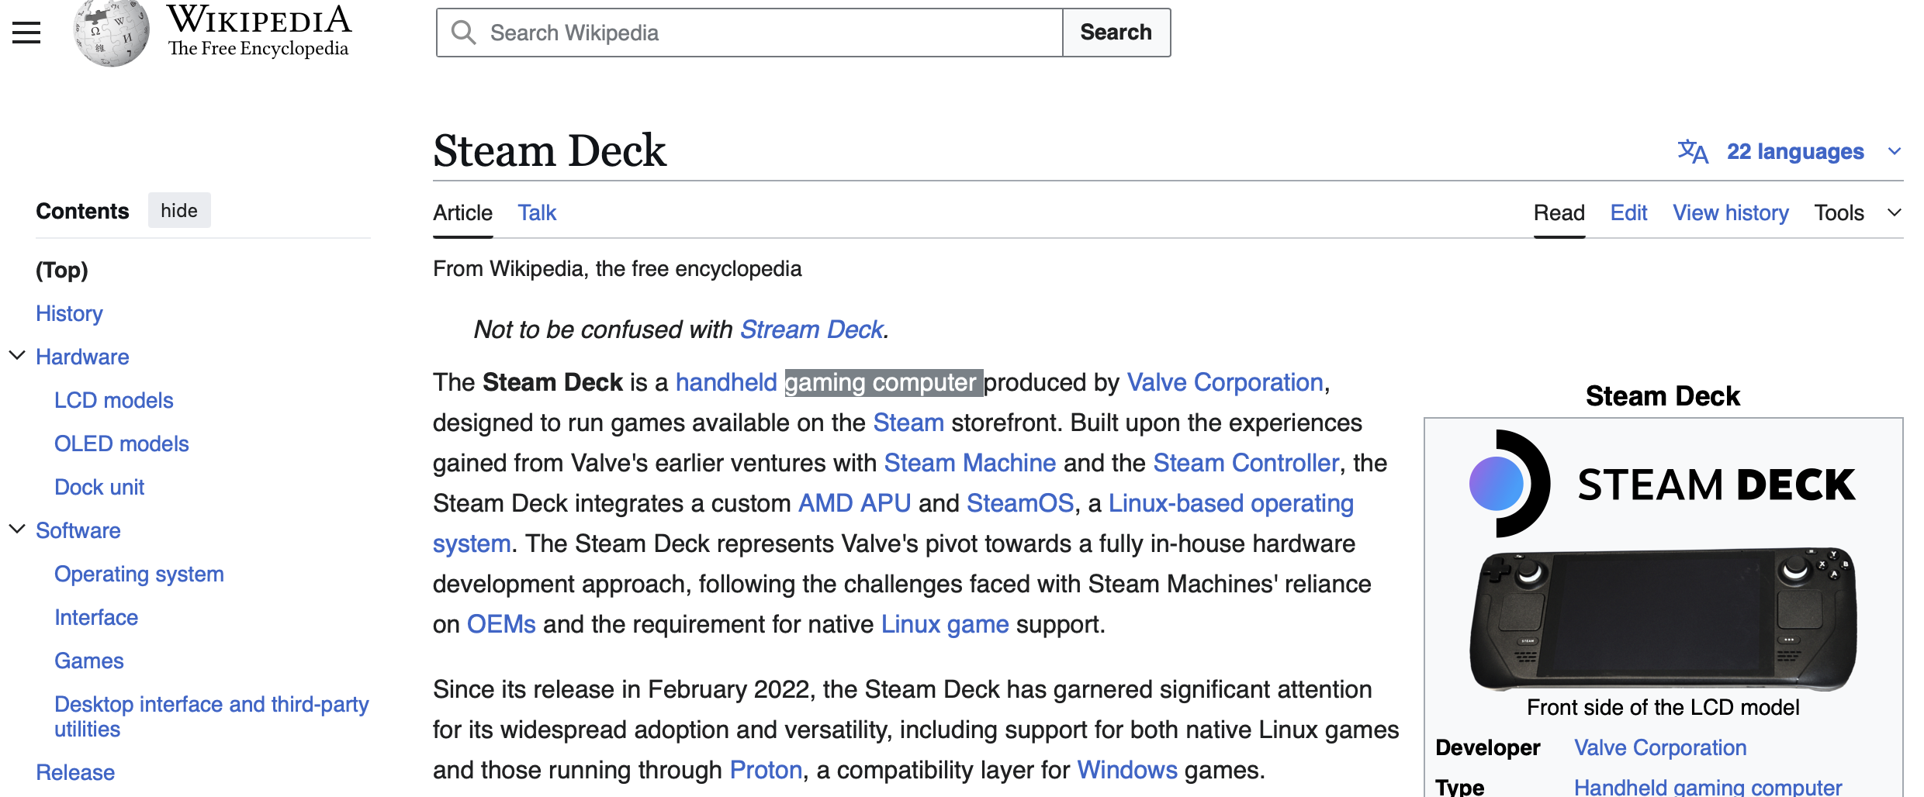The height and width of the screenshot is (797, 1924).
Task: Open the Proton link
Action: pos(766,770)
